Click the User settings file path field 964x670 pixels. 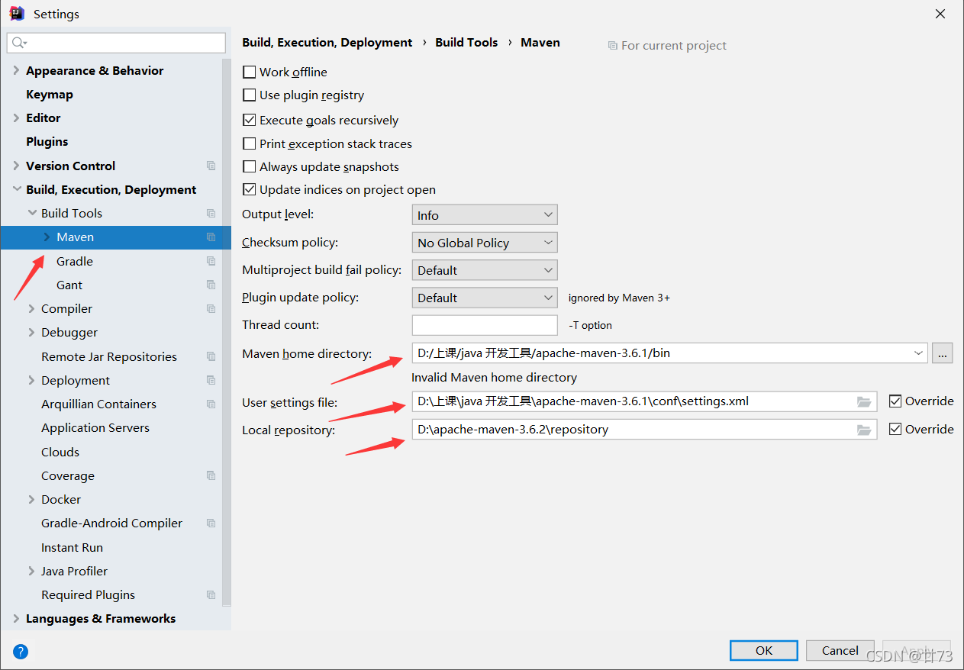[644, 401]
